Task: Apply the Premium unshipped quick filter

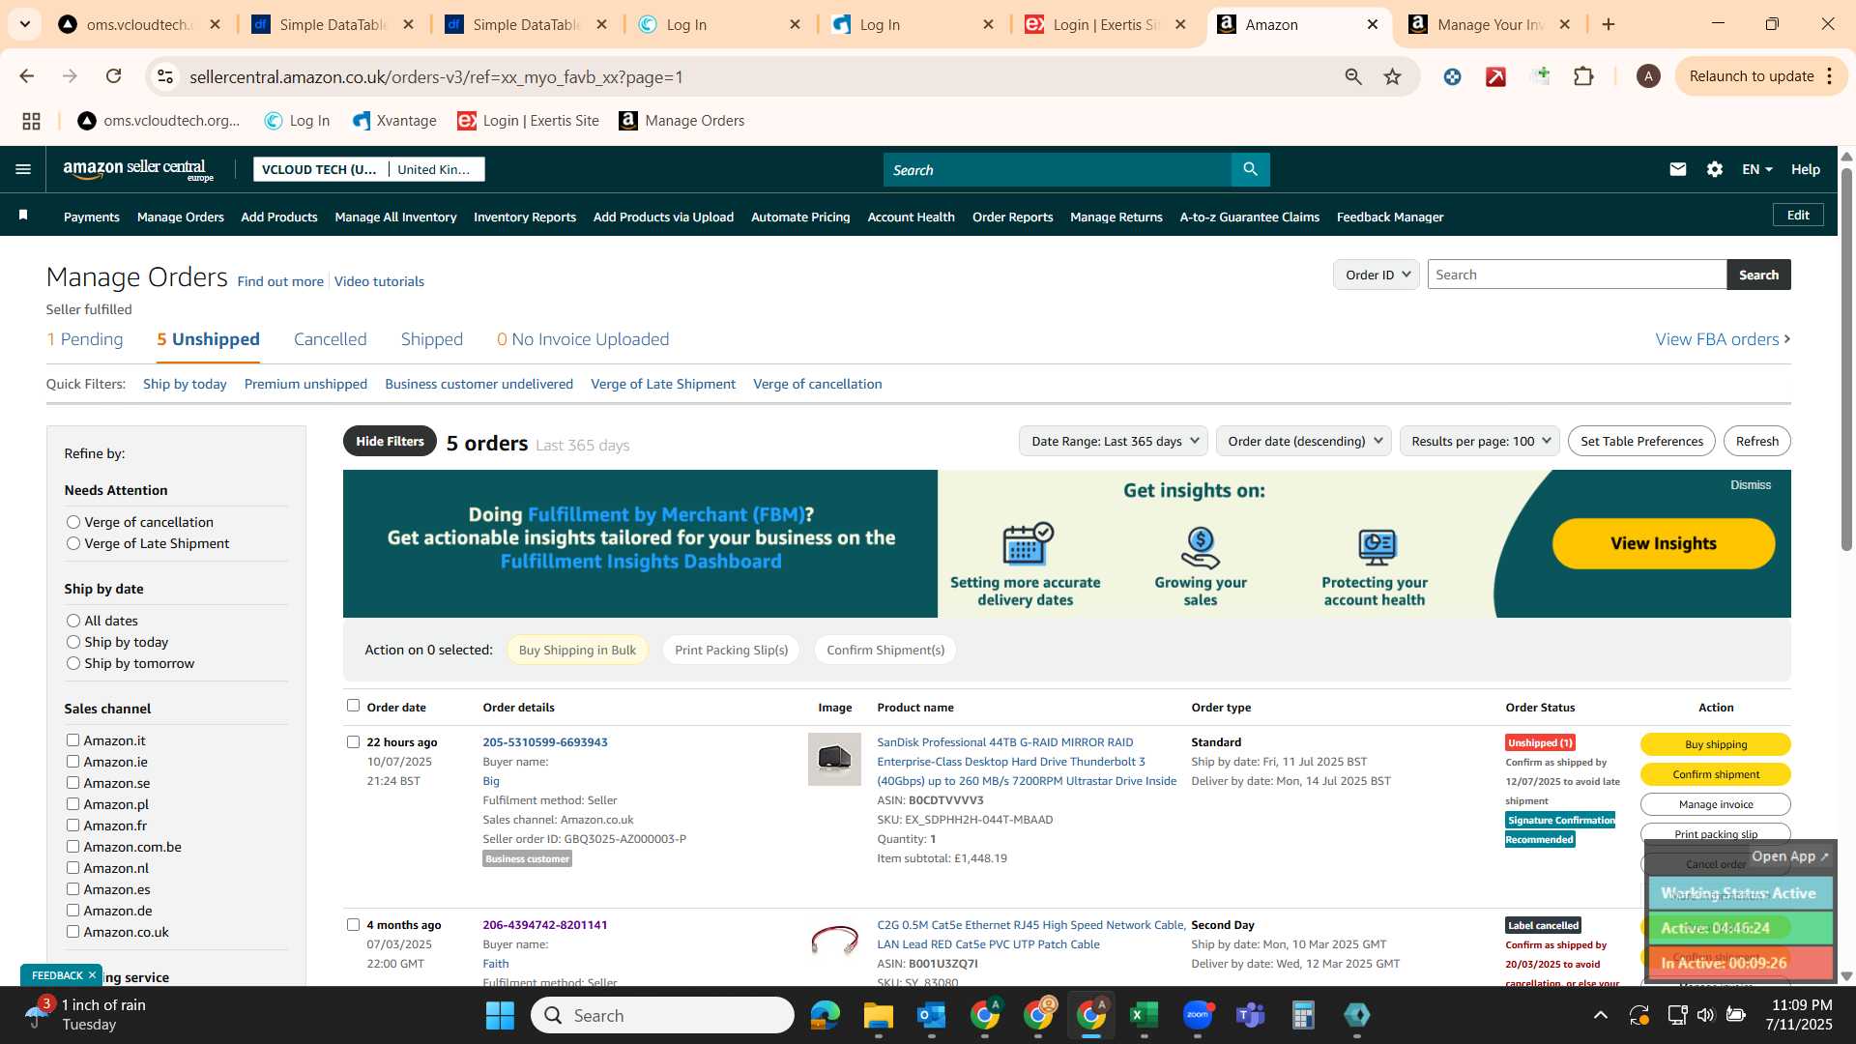Action: click(x=305, y=384)
